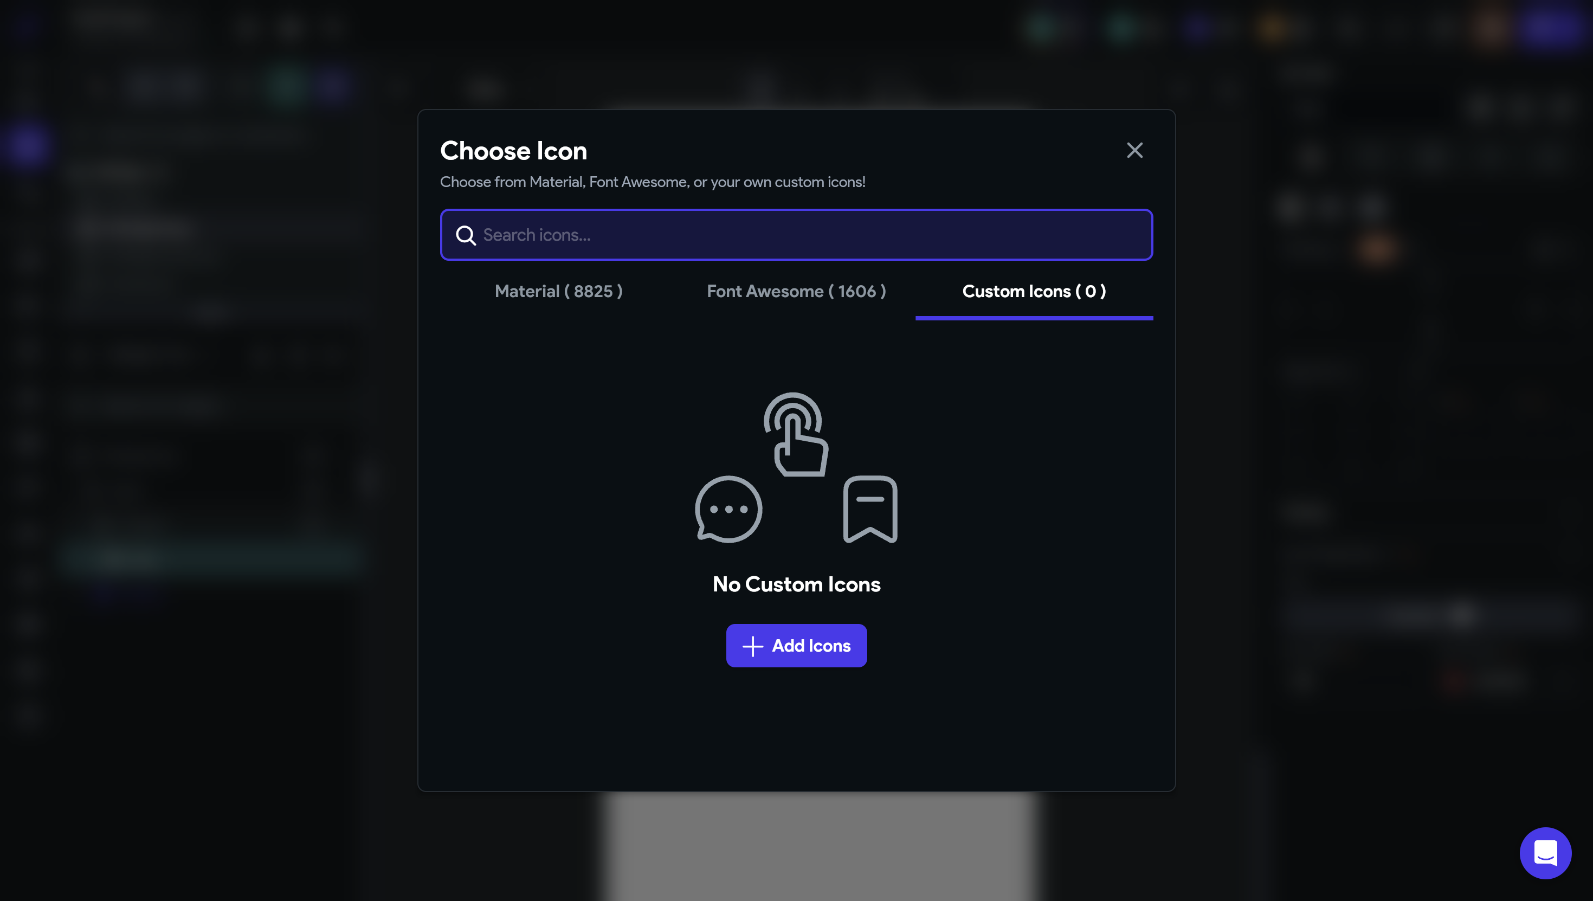Click the active tab's purple underline indicator
This screenshot has height=901, width=1593.
(1034, 318)
